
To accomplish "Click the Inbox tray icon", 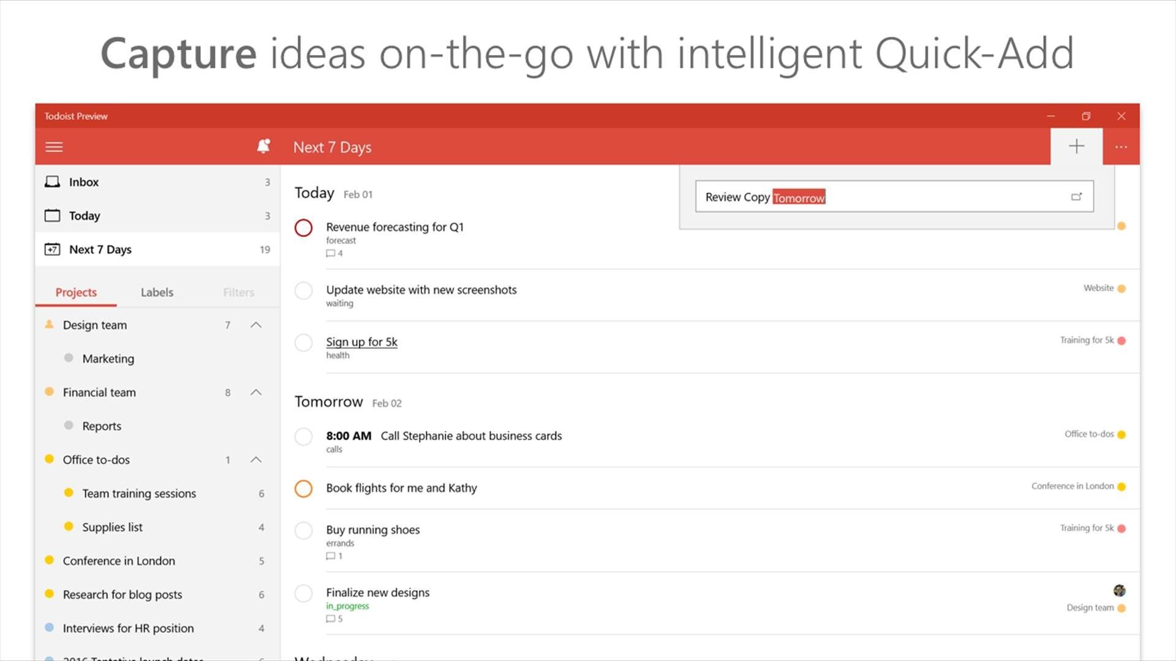I will tap(53, 182).
